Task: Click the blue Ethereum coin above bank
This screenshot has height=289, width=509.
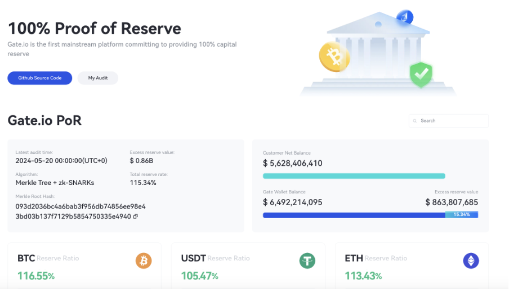Action: point(404,17)
